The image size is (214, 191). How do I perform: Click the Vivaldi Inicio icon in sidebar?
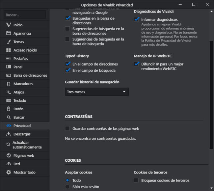[x=9, y=25]
